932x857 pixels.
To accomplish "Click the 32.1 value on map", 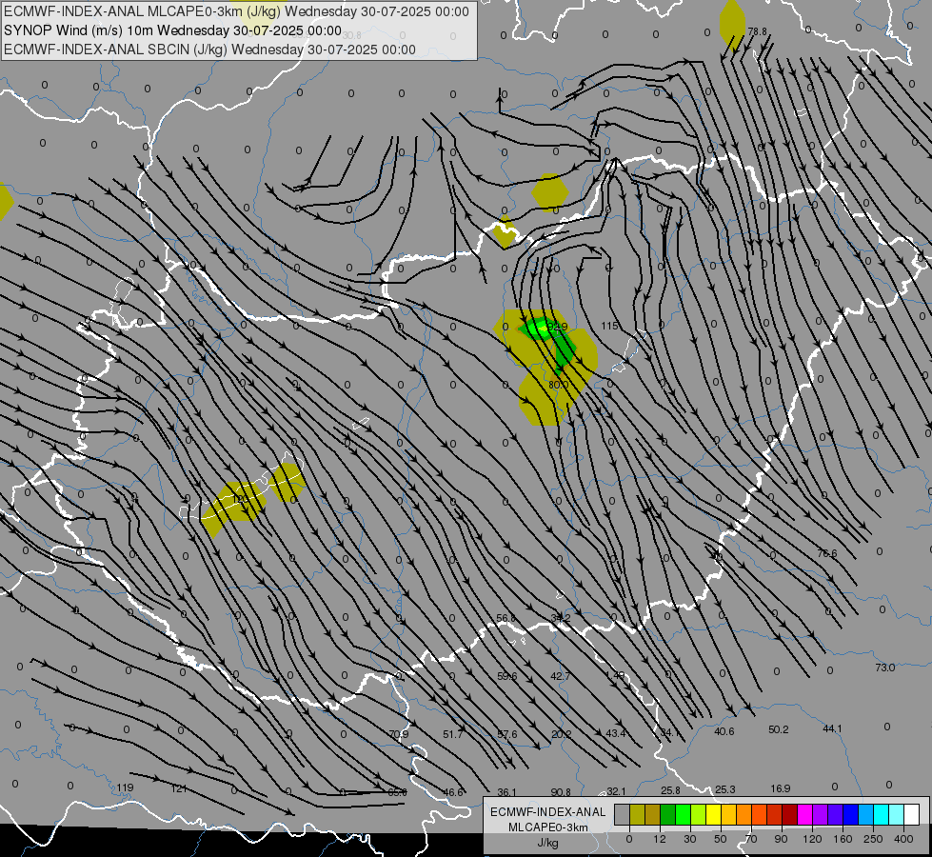I will point(616,791).
